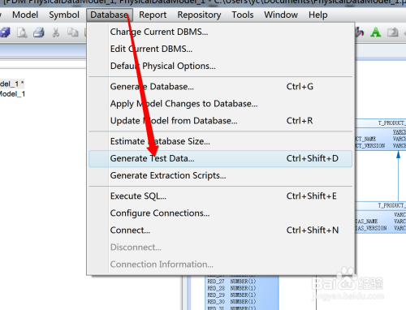Screen dimensions: 406x310
Task: Click the toolbar icon right of green A
Action: tap(393, 32)
